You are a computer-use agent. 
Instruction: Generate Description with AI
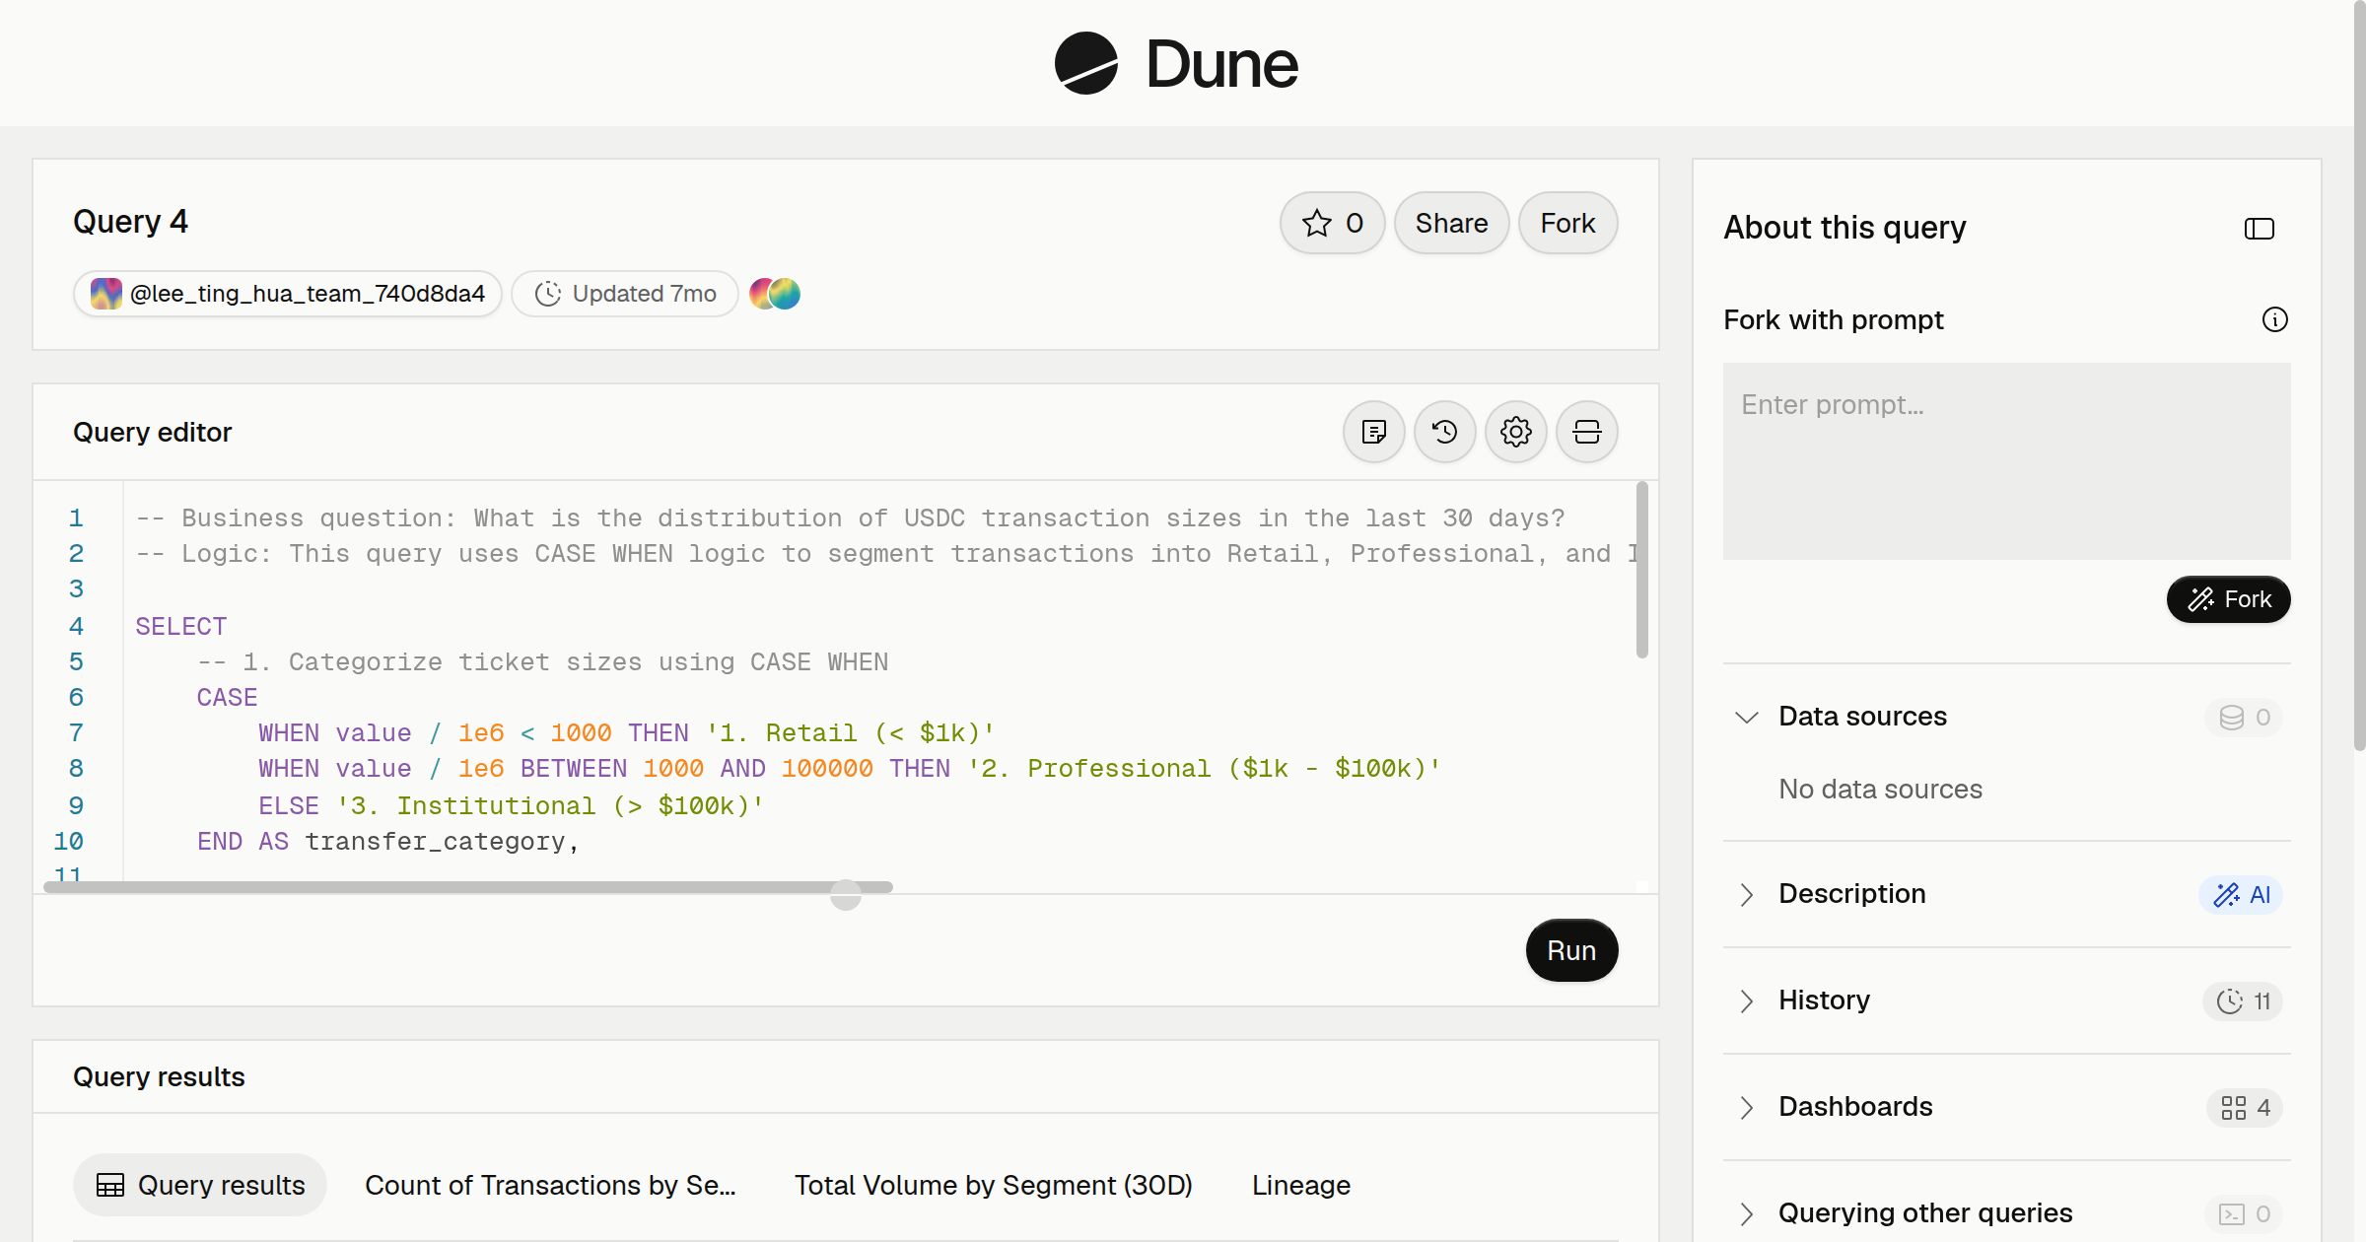click(x=2241, y=894)
